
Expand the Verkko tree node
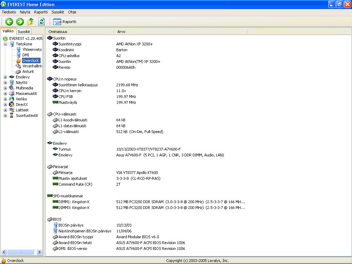[x=5, y=99]
